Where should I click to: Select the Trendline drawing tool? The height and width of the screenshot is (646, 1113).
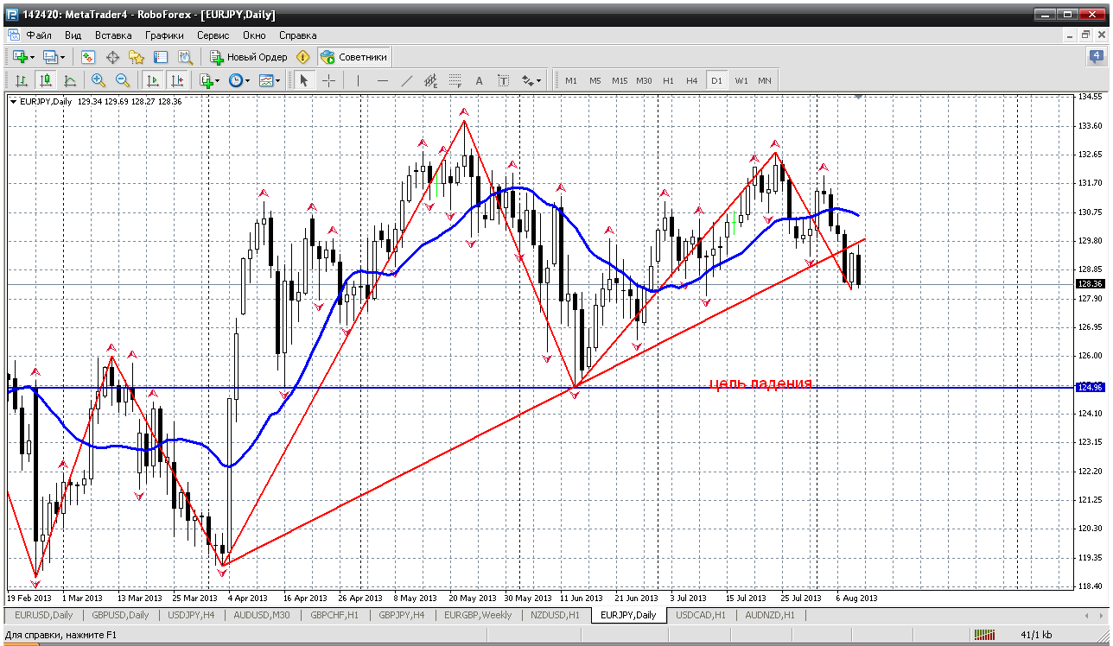click(x=407, y=80)
